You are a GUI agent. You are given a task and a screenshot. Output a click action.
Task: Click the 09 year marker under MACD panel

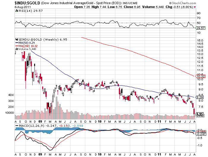click(x=40, y=154)
